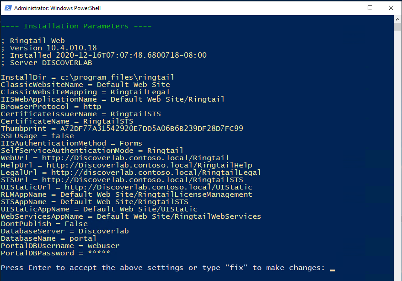Viewport: 402px width, 281px height.
Task: Click the LegalUrl RingtailLegal address
Action: click(x=156, y=173)
